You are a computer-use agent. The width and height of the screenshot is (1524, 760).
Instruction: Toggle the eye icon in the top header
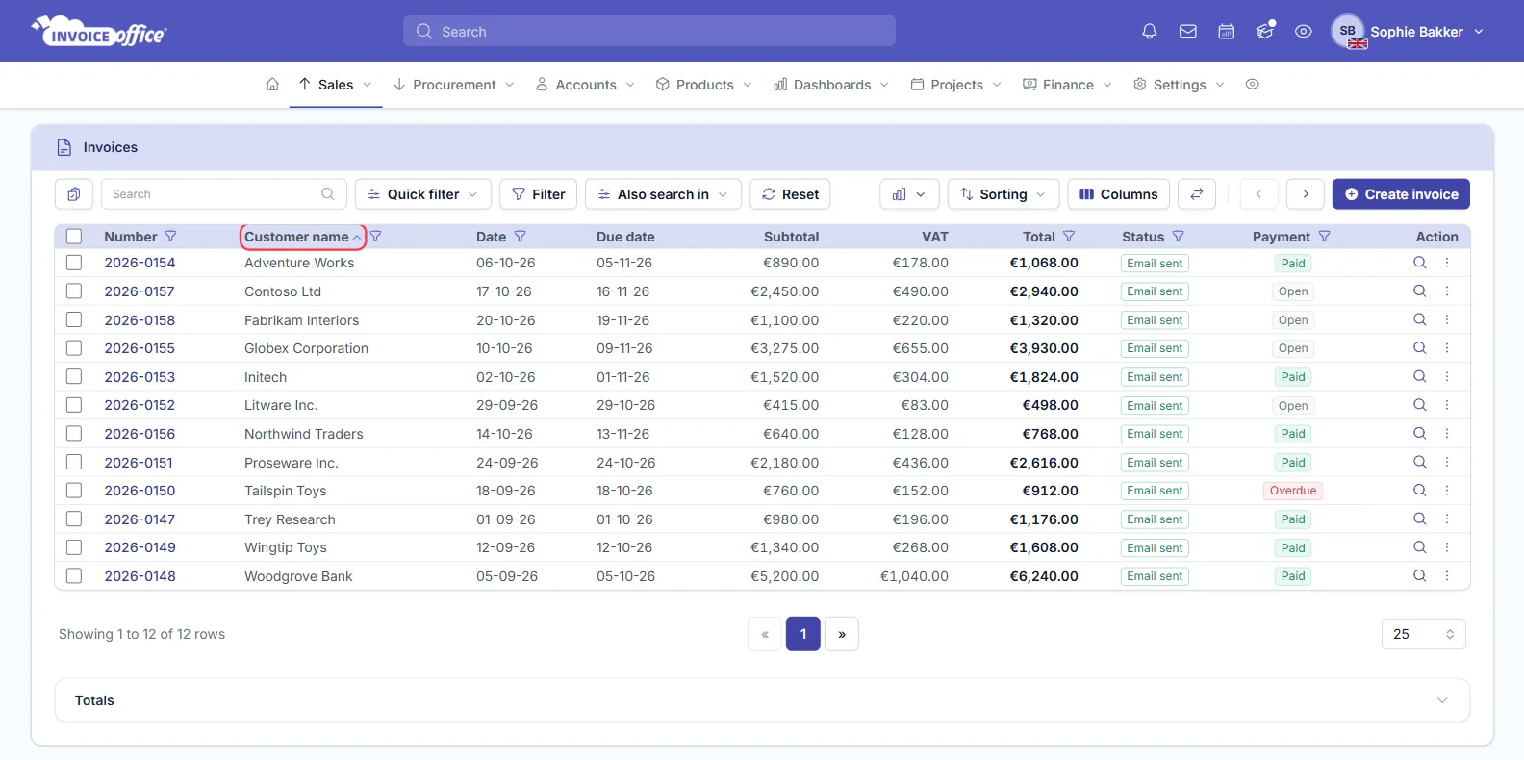pos(1304,32)
